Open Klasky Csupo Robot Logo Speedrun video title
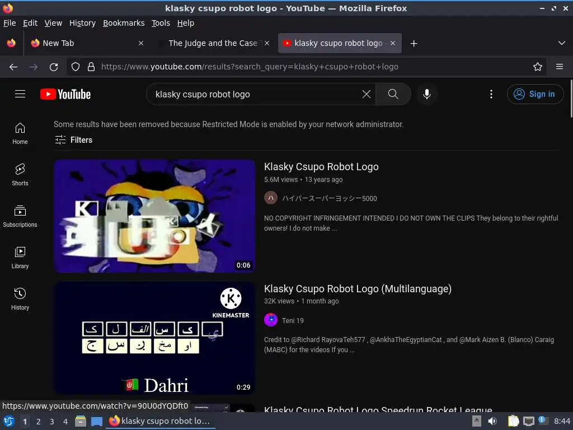 pyautogui.click(x=378, y=409)
